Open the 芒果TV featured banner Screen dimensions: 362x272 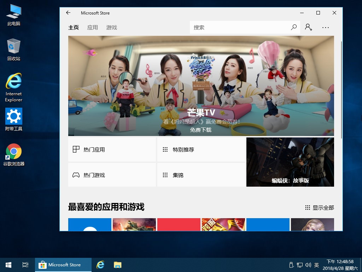[x=201, y=86]
